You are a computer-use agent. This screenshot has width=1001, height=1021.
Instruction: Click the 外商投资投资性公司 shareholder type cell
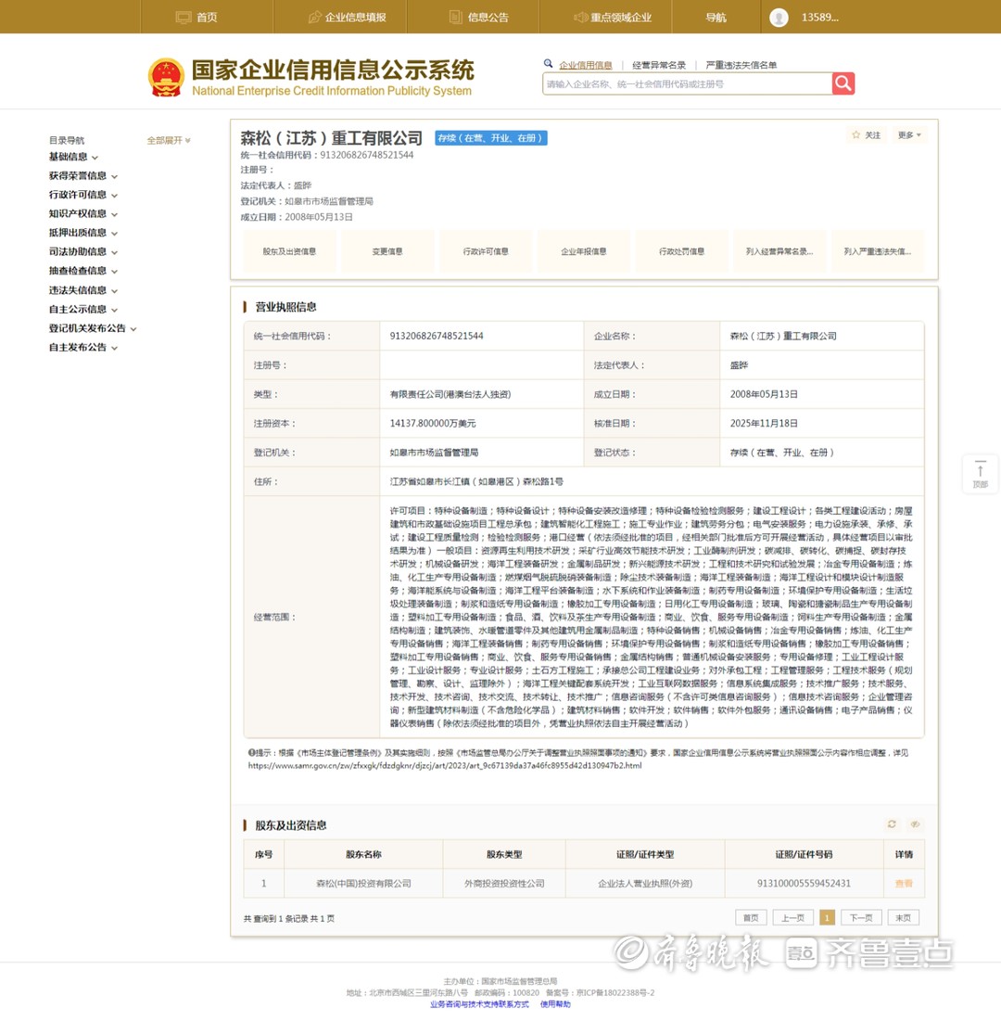(504, 884)
